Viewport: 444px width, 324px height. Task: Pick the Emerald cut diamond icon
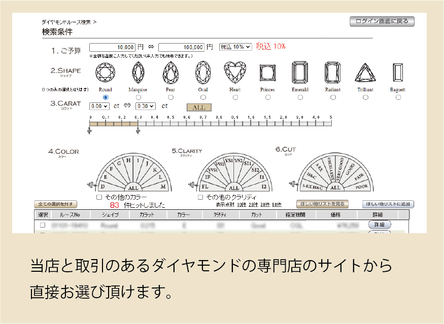pyautogui.click(x=300, y=73)
